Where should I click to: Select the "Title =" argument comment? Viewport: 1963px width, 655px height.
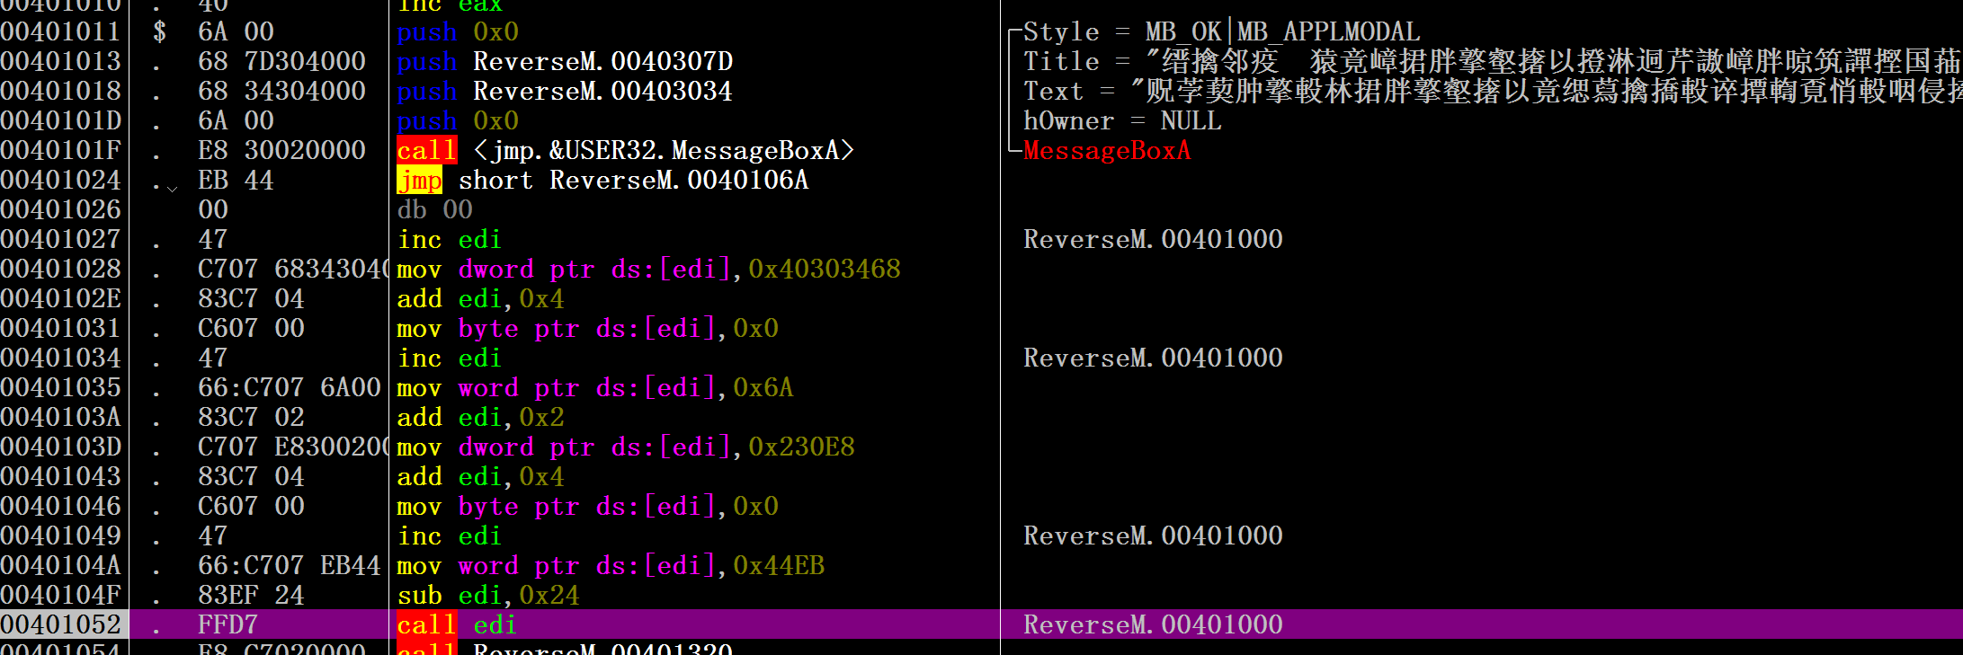tap(1493, 62)
